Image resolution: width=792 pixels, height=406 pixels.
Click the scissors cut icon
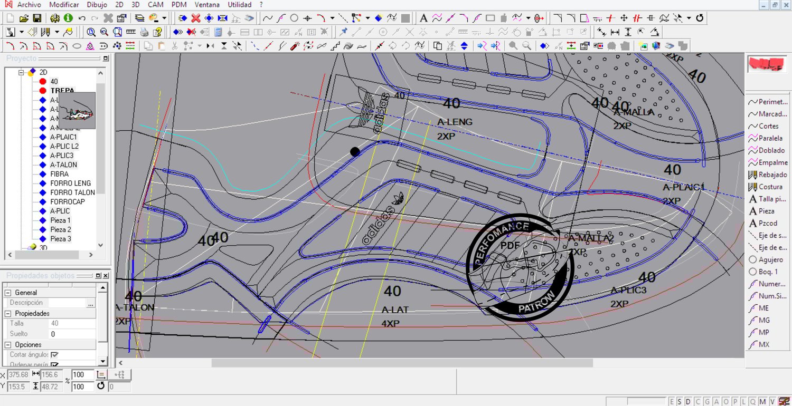coord(174,46)
